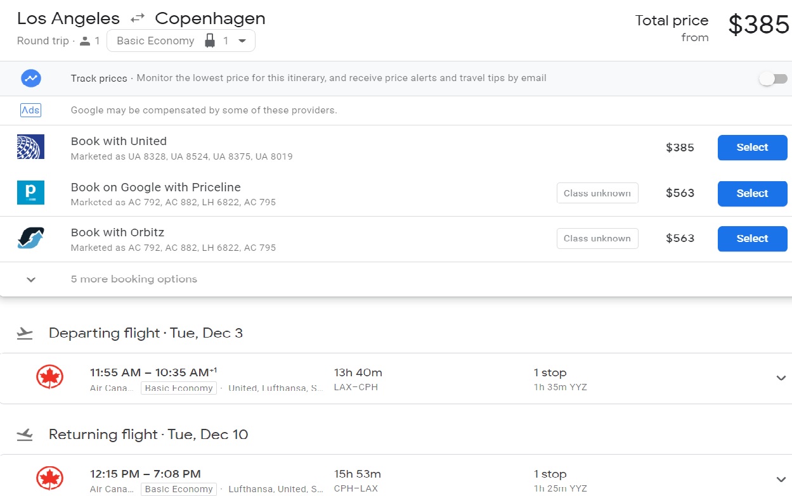Click the Orbitz logo icon
The image size is (792, 496).
coord(30,238)
